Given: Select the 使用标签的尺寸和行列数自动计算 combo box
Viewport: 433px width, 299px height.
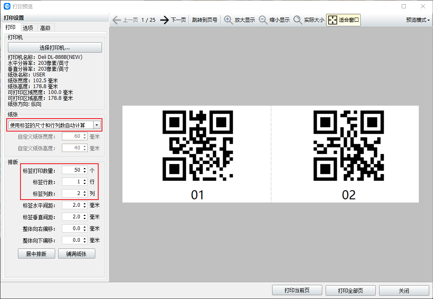Looking at the screenshot, I should [54, 125].
